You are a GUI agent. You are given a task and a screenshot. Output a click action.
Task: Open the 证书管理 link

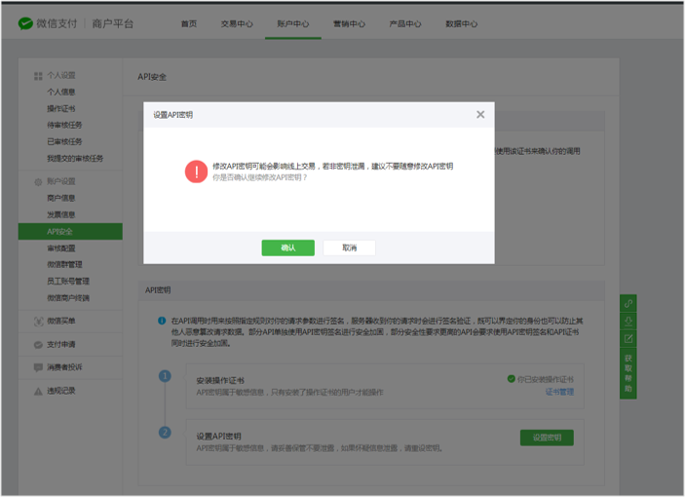coord(558,392)
